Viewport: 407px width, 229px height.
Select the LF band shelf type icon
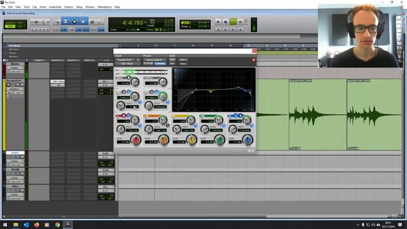[x=128, y=116]
